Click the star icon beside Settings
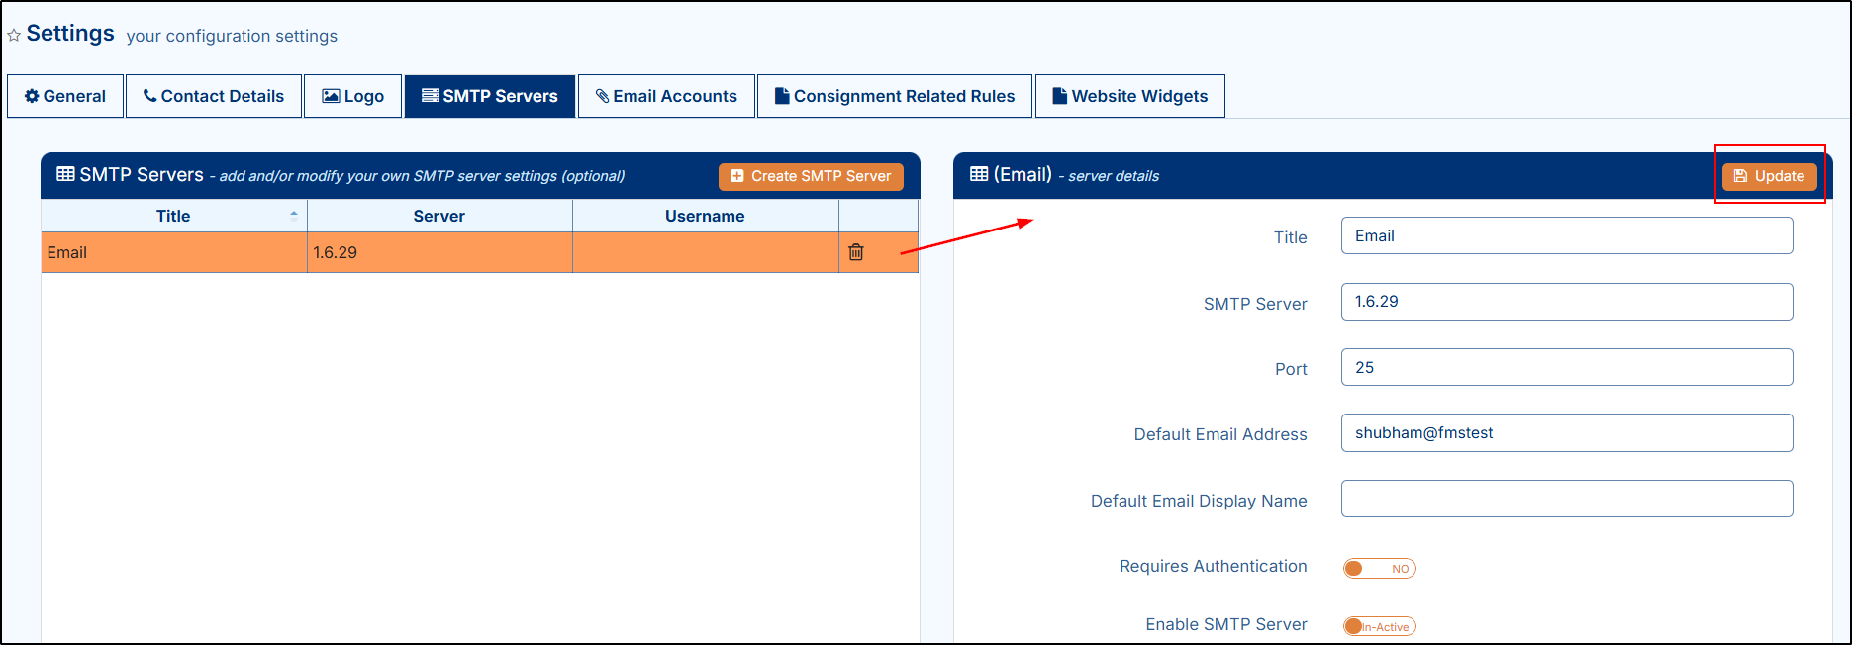This screenshot has width=1852, height=645. (x=14, y=36)
